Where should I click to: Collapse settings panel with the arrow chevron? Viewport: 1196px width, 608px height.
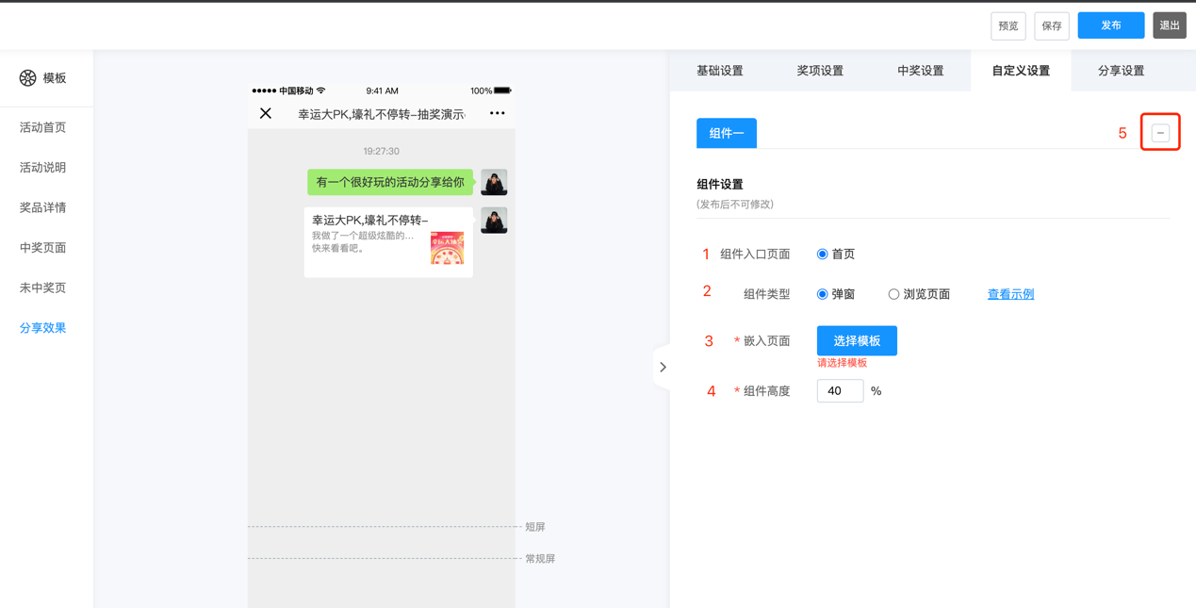(x=663, y=368)
